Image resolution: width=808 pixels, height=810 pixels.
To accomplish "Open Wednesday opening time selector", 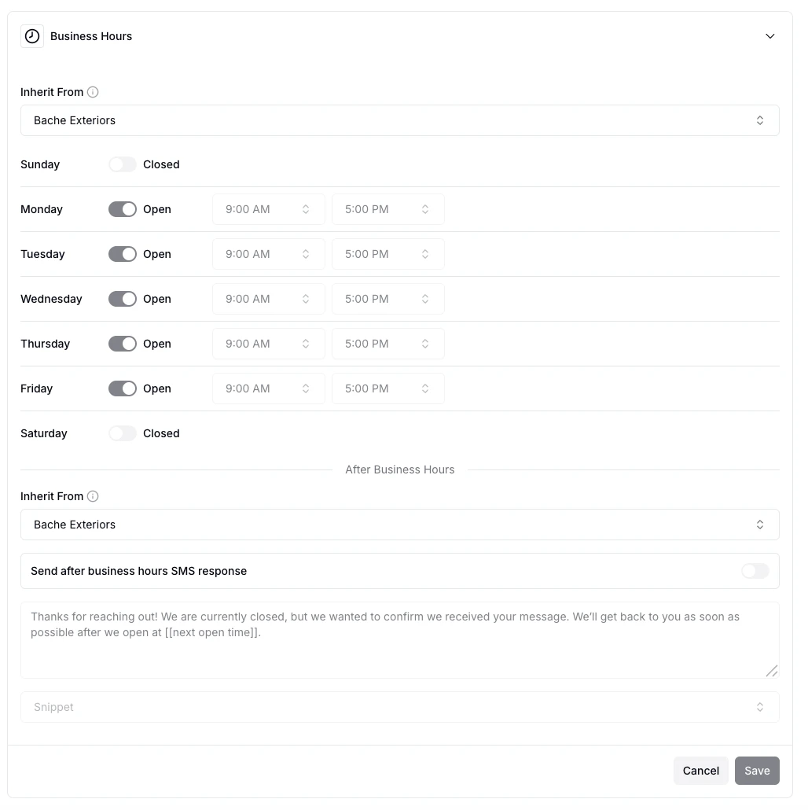I will click(269, 299).
